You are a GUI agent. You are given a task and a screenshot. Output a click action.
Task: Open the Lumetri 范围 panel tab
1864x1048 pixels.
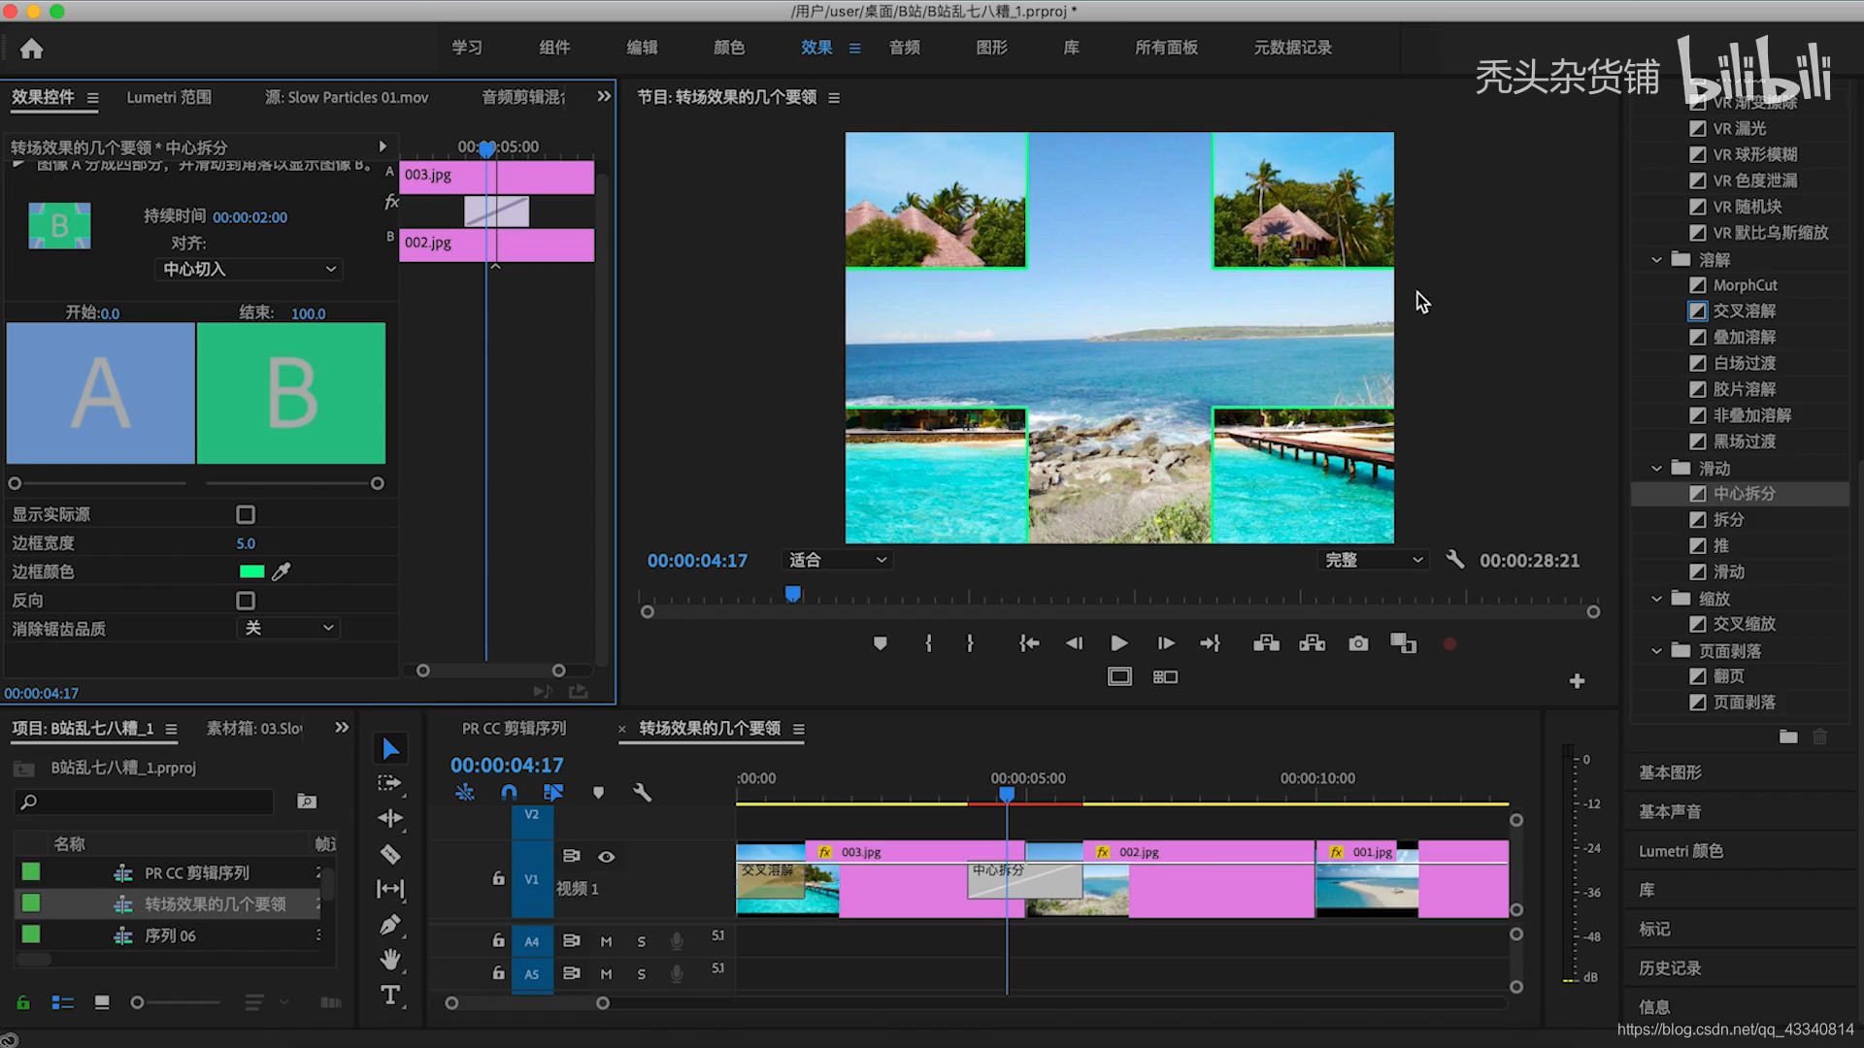click(169, 97)
